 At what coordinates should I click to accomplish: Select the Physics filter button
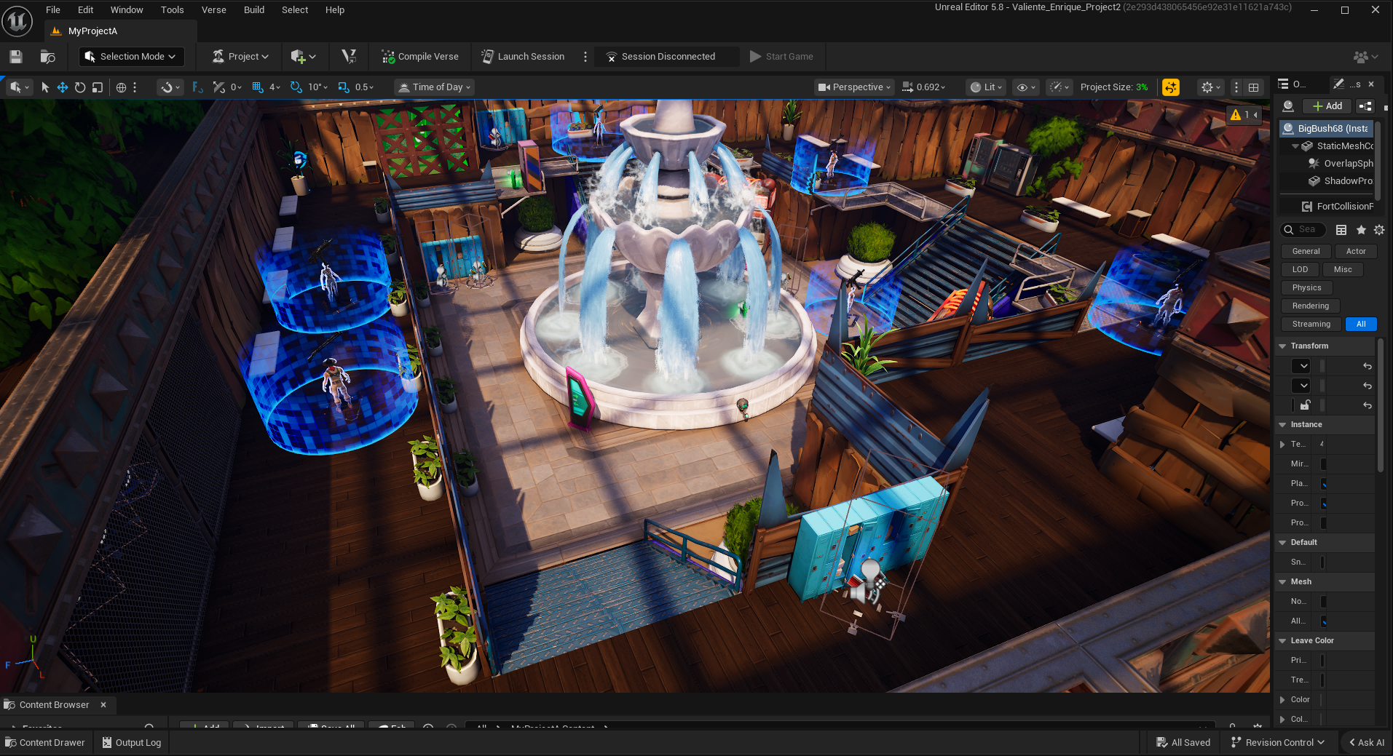click(x=1306, y=288)
